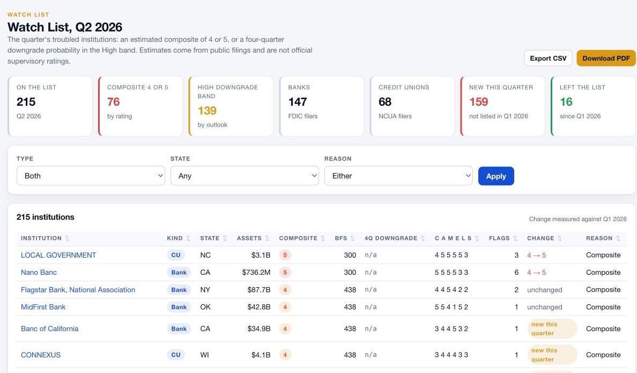Download the watch list PDF
This screenshot has width=637, height=373.
pos(606,58)
